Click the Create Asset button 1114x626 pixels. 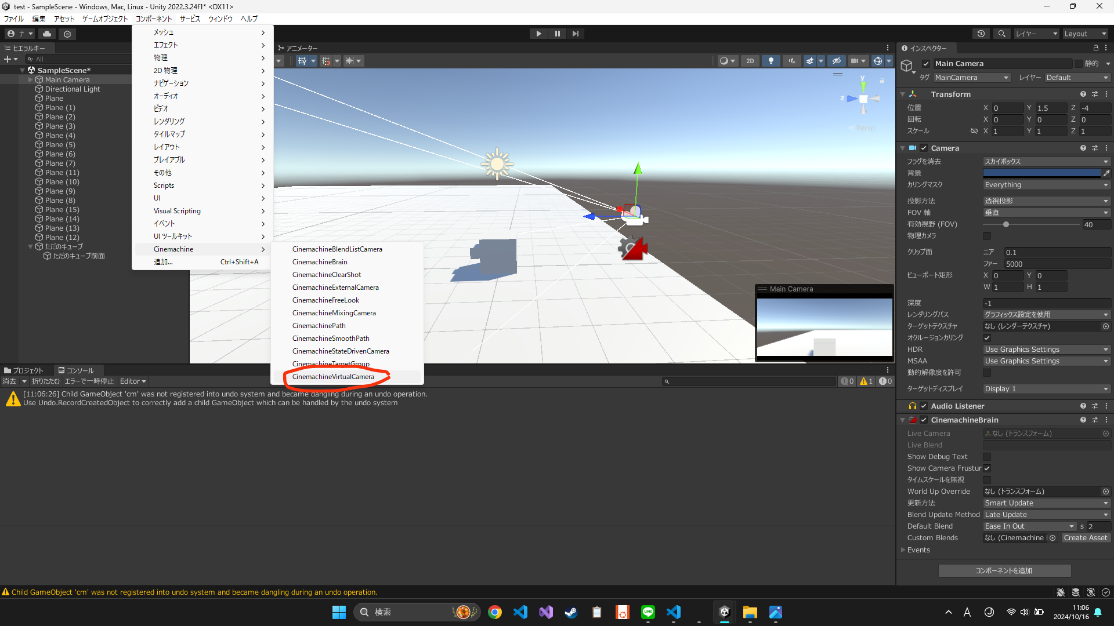1086,538
